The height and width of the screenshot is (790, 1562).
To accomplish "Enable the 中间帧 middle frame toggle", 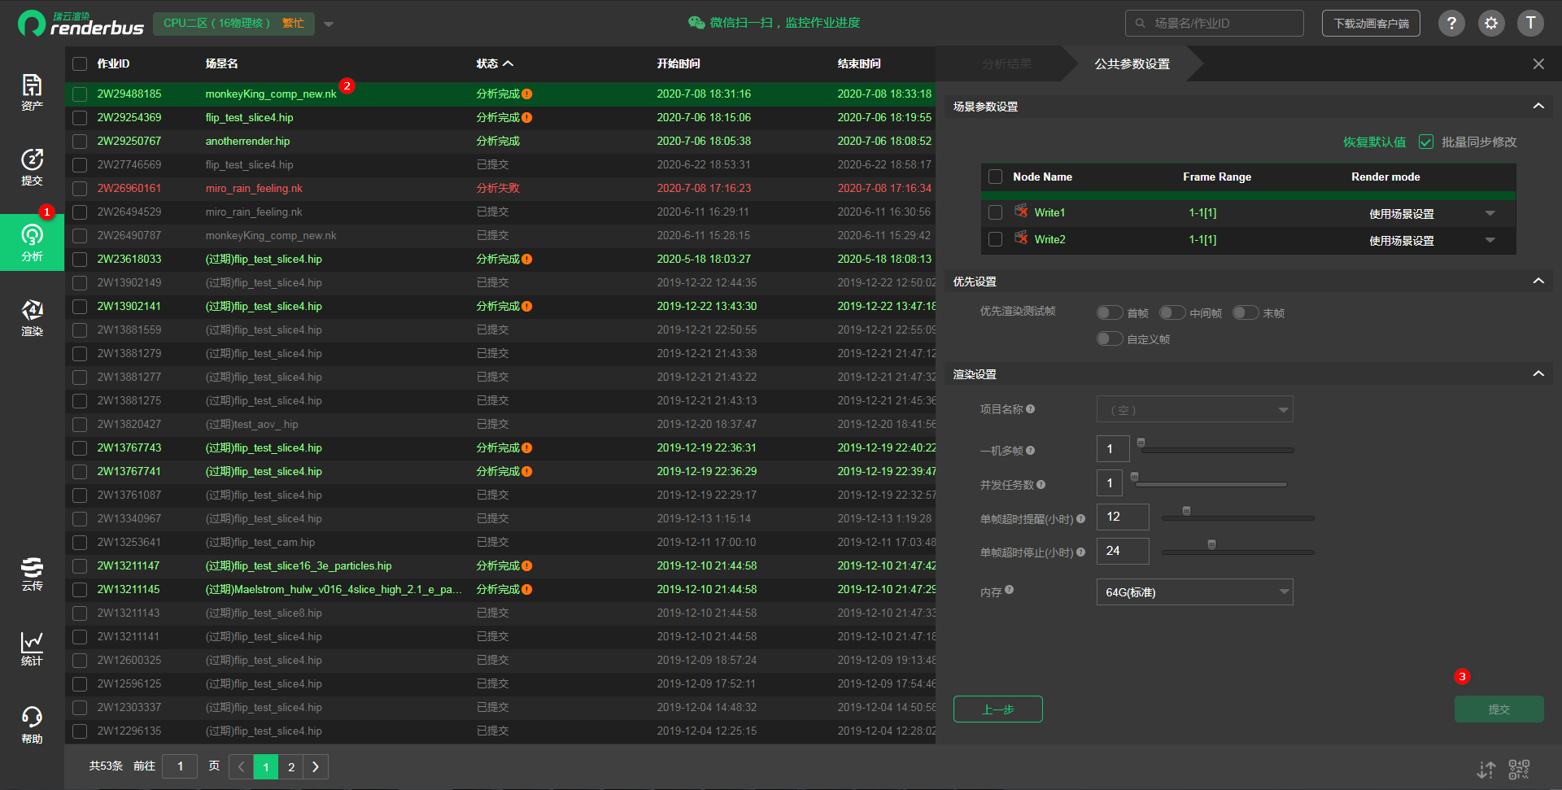I will coord(1172,312).
